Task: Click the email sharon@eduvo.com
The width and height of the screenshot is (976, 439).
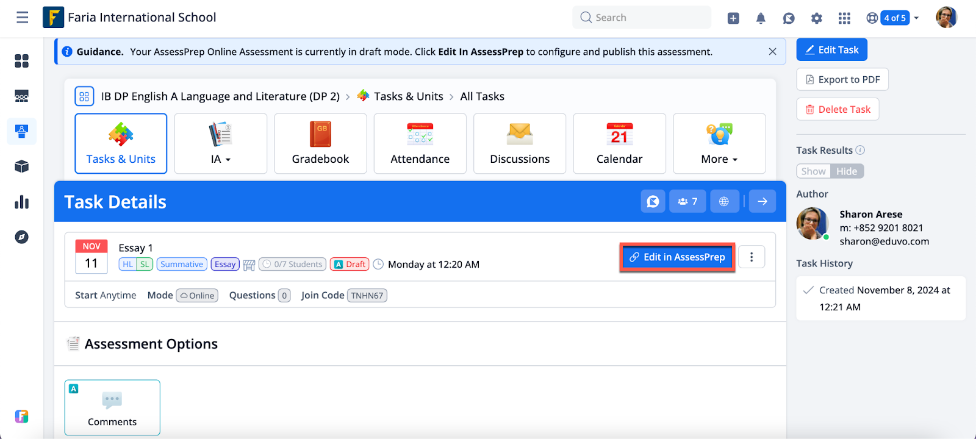Action: coord(884,241)
